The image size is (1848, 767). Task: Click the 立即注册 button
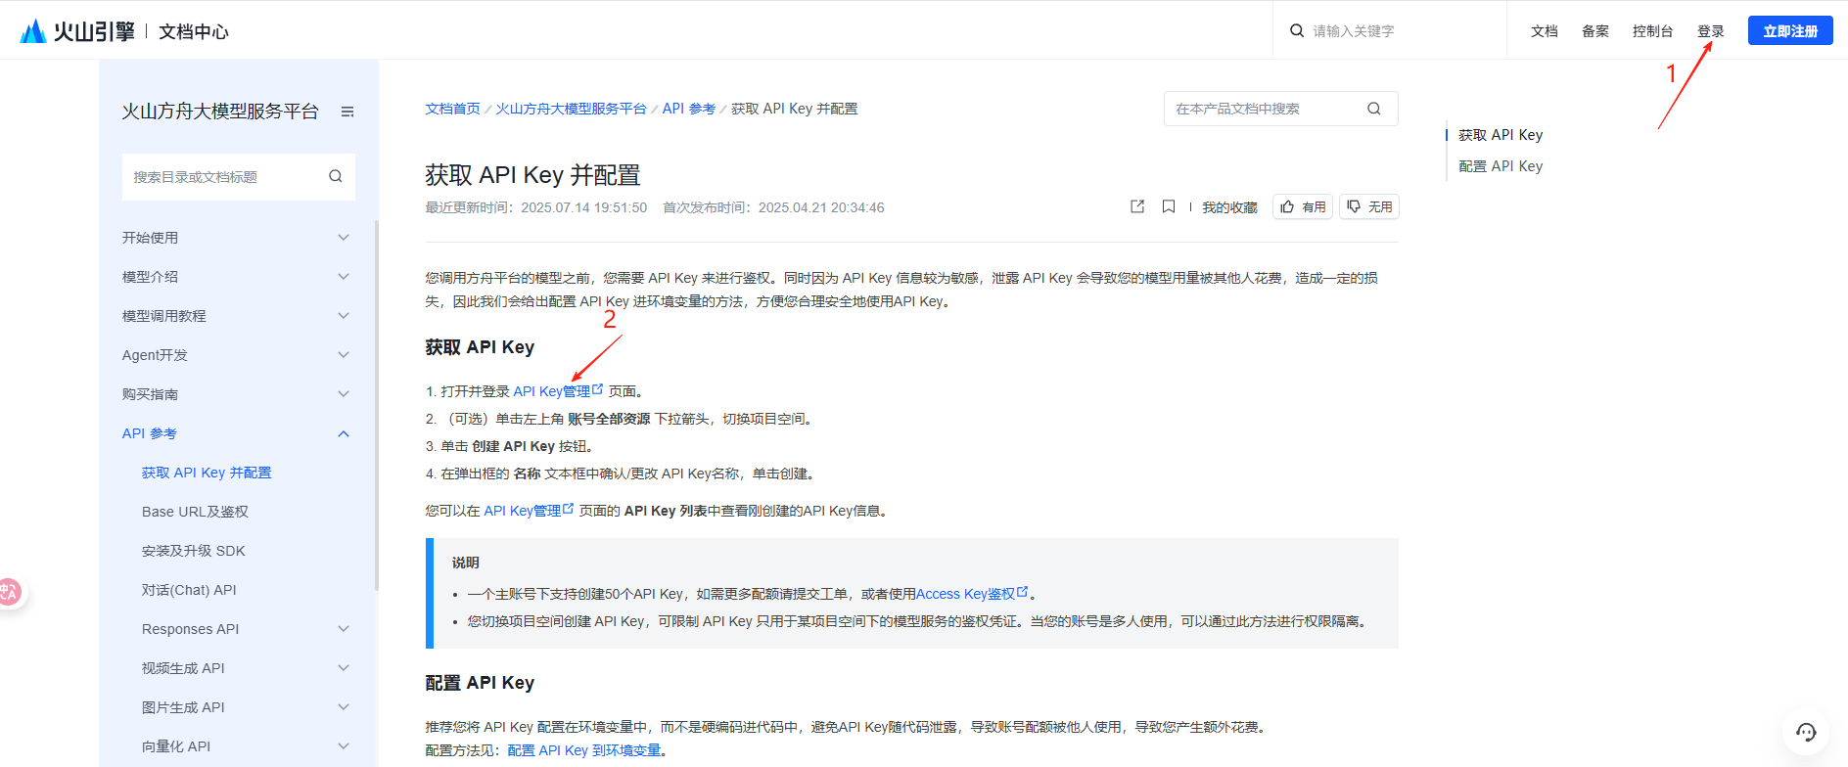coord(1790,31)
